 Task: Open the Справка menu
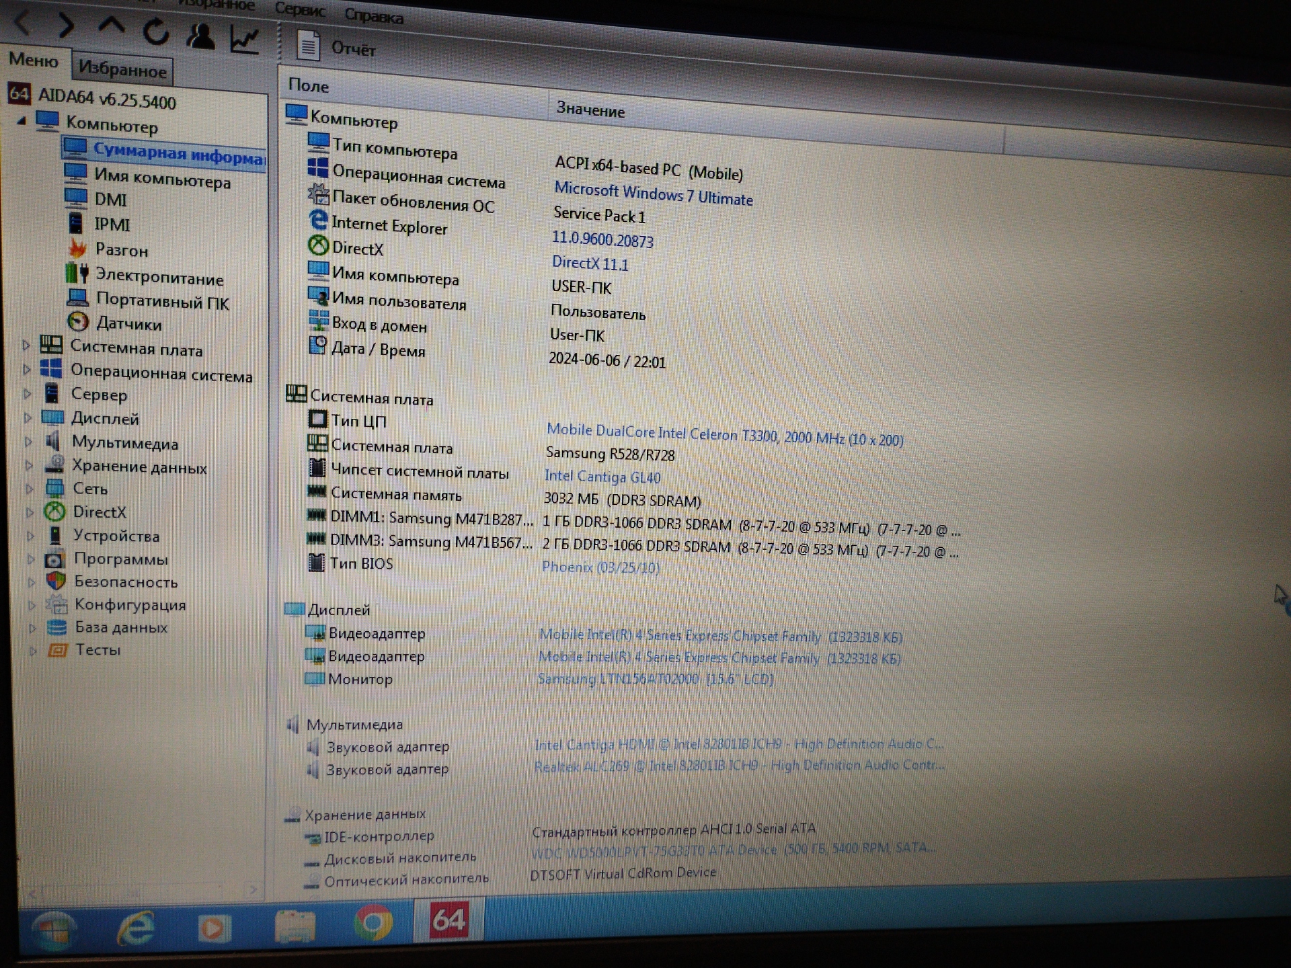coord(374,15)
